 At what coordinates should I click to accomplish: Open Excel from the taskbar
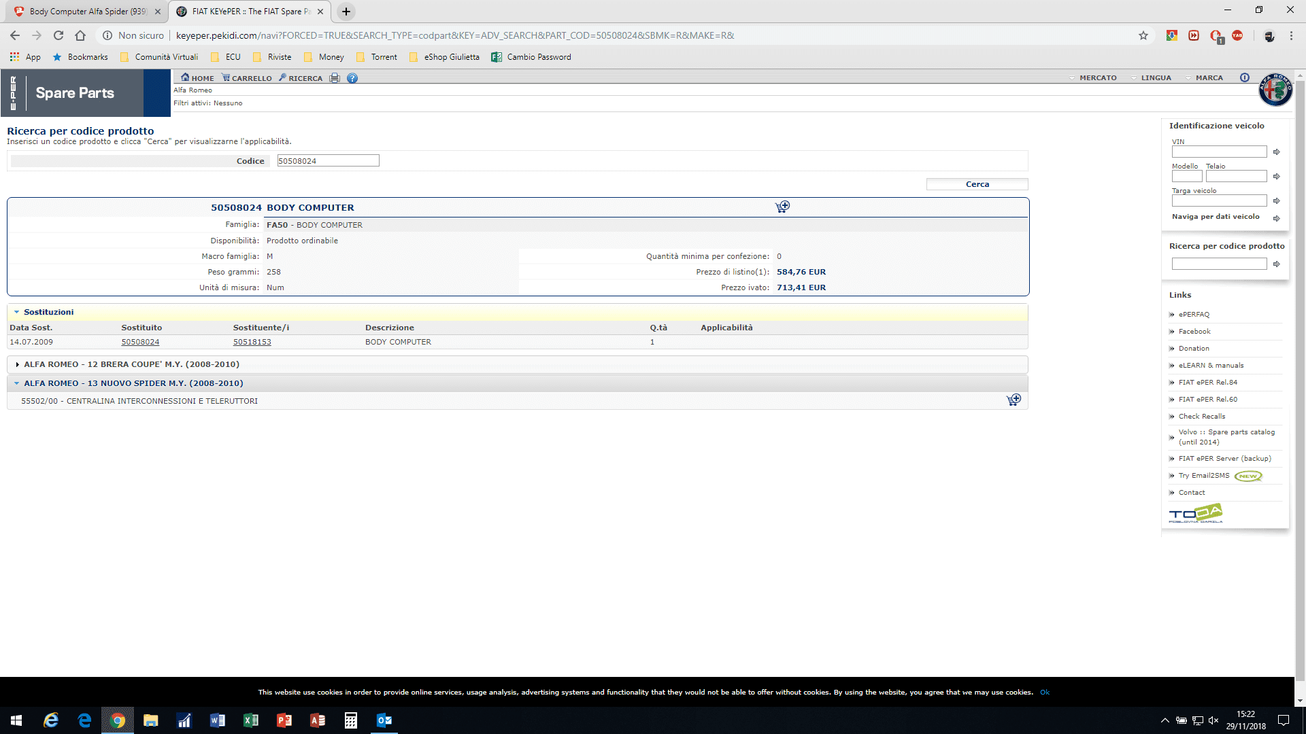[250, 720]
